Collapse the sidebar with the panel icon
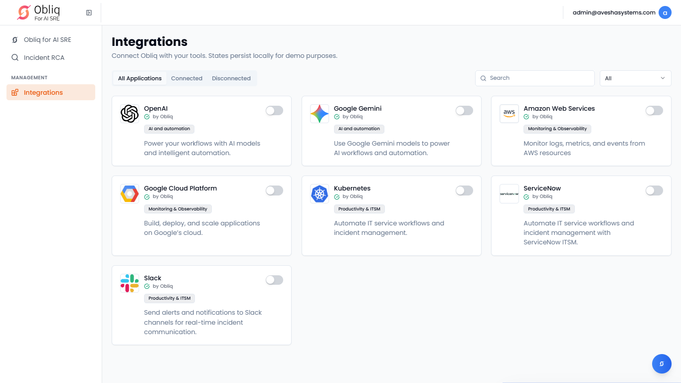 point(89,12)
